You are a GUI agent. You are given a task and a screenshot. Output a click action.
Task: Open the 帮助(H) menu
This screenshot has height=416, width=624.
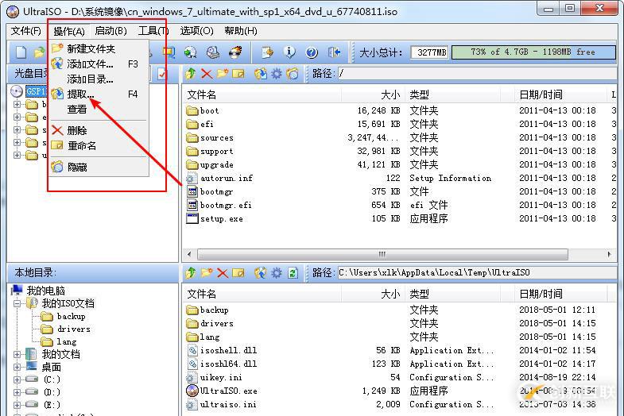point(241,31)
